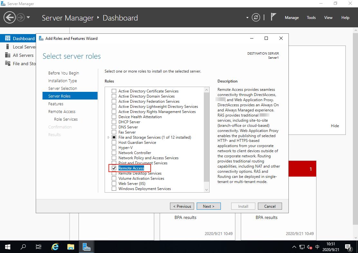
Task: Uncheck the Remote Access role
Action: (x=114, y=168)
